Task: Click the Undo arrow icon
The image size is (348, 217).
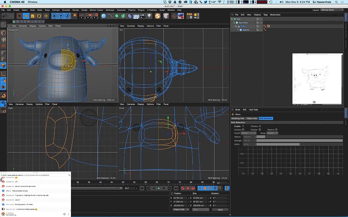Action: click(5, 16)
